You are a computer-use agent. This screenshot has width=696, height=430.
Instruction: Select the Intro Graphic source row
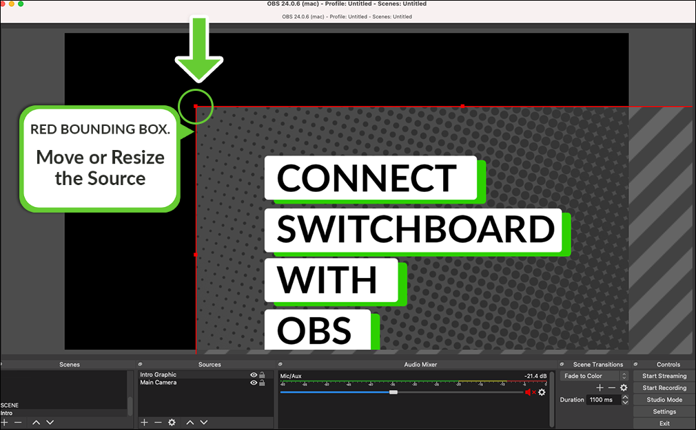pyautogui.click(x=205, y=375)
